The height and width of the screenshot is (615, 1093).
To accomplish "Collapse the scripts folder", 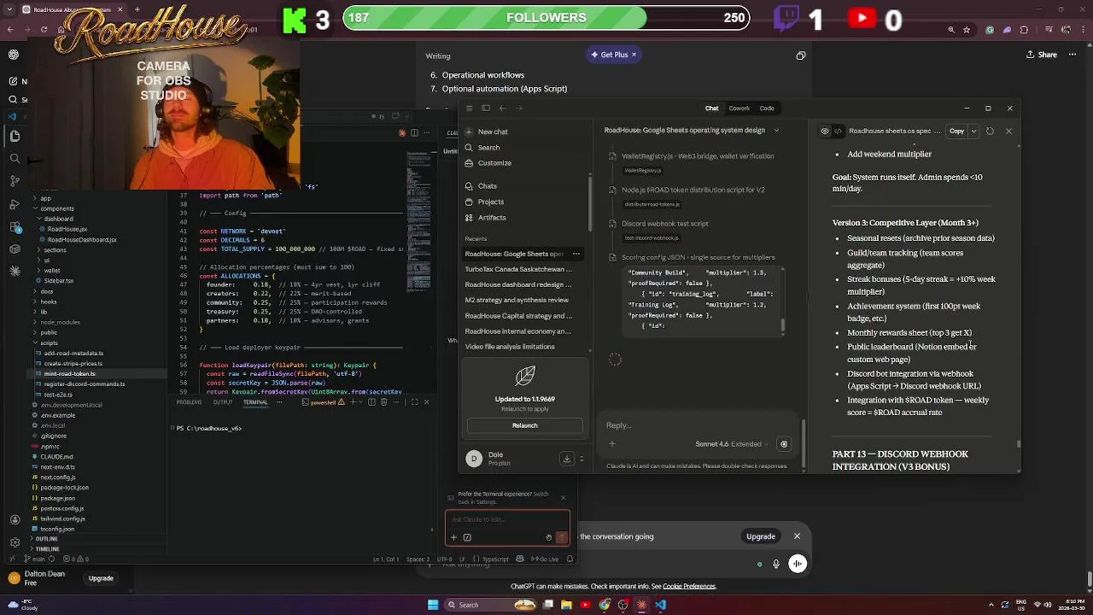I will point(49,343).
